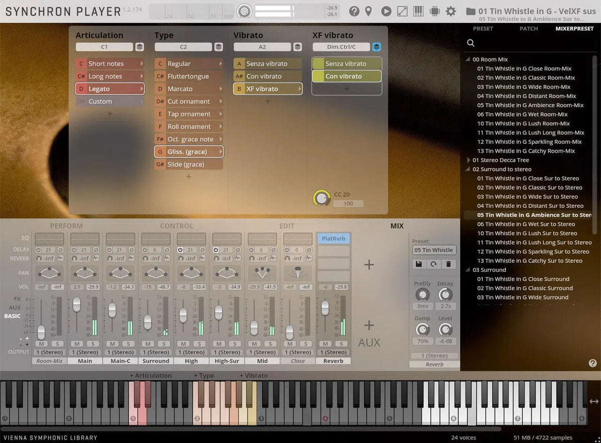Open settings with the gear icon
This screenshot has height=443, width=601.
coord(451,11)
